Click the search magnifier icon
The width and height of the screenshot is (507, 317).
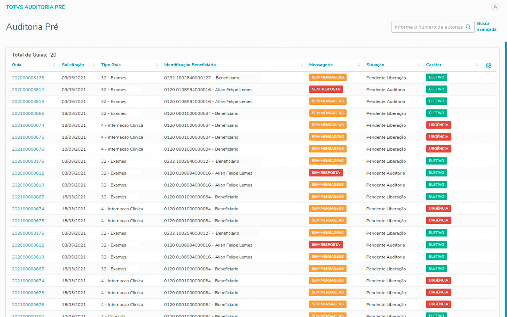468,27
